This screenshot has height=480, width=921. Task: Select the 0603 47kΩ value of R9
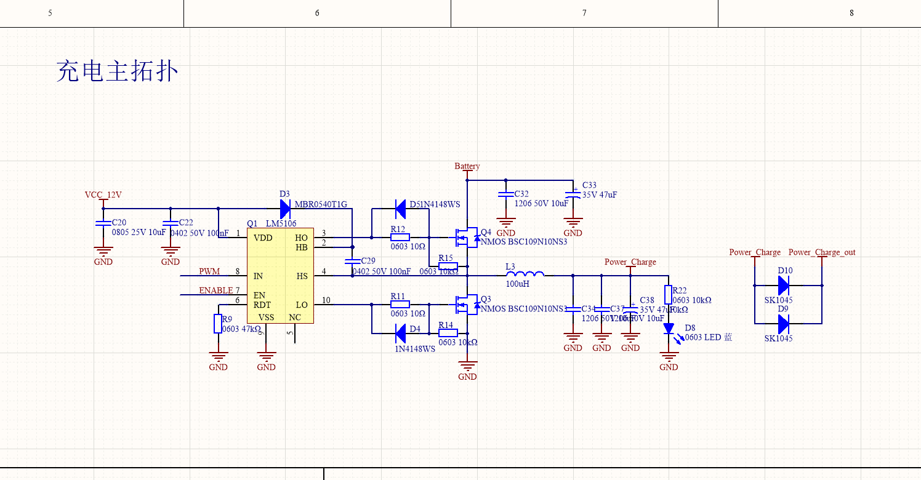[242, 329]
